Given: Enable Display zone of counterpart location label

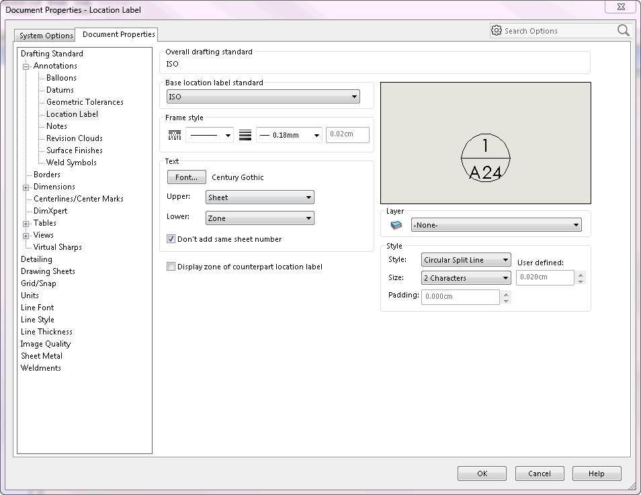Looking at the screenshot, I should (171, 267).
